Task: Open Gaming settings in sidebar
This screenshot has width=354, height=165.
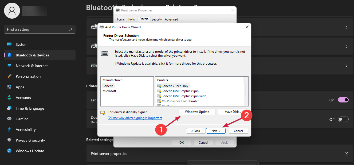Action: tap(40, 119)
